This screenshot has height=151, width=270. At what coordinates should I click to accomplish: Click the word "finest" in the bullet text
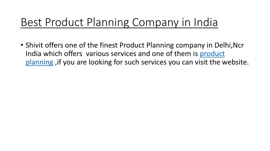(x=109, y=45)
